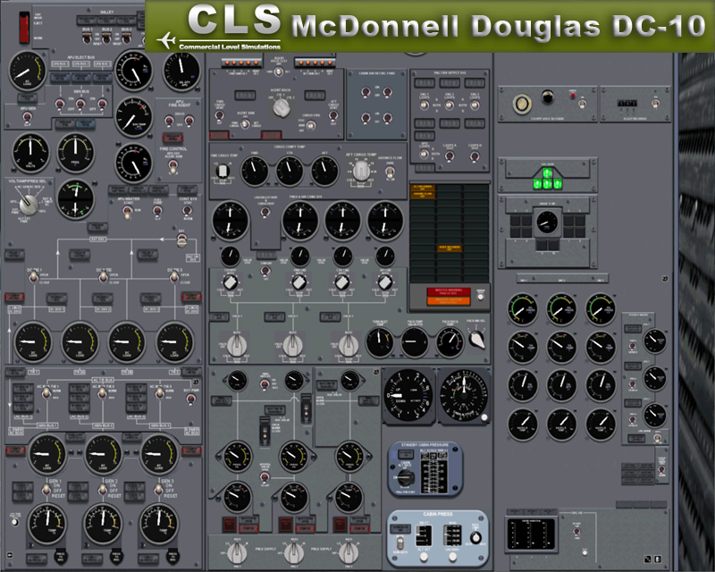This screenshot has width=715, height=572.
Task: Set the GEN 3 ON/OFF/RESET switch
Action: tap(158, 490)
